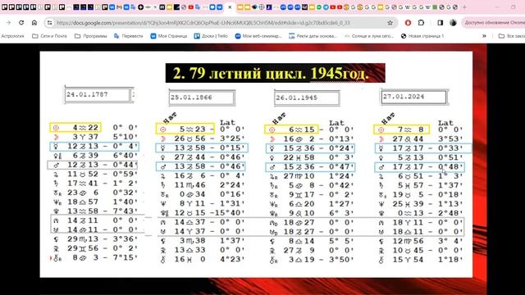Click the Lat header above the 1866 column
The width and height of the screenshot is (525, 295).
[x=227, y=122]
